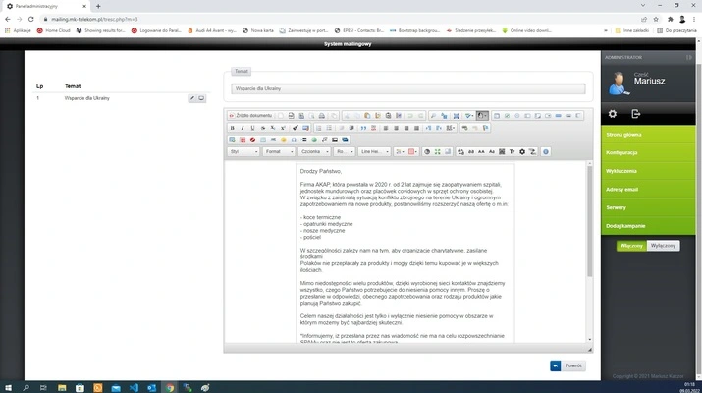The height and width of the screenshot is (393, 702).
Task: Collapse the Administrator sidebar panel
Action: point(688,57)
